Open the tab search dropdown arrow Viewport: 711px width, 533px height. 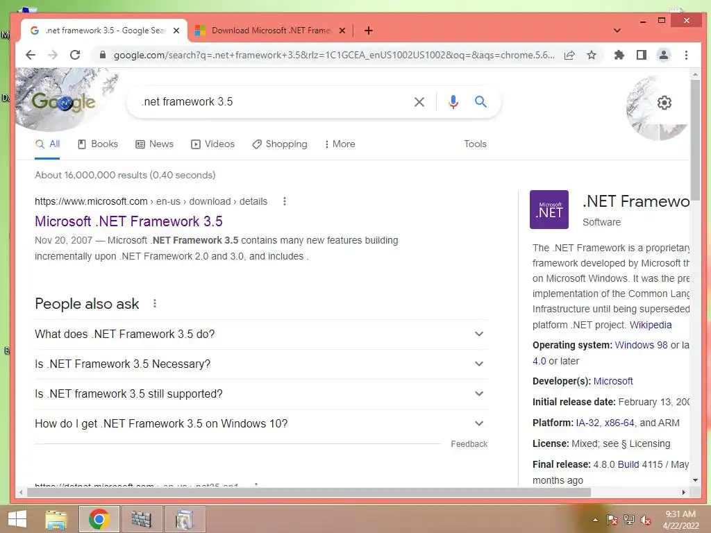pyautogui.click(x=617, y=31)
